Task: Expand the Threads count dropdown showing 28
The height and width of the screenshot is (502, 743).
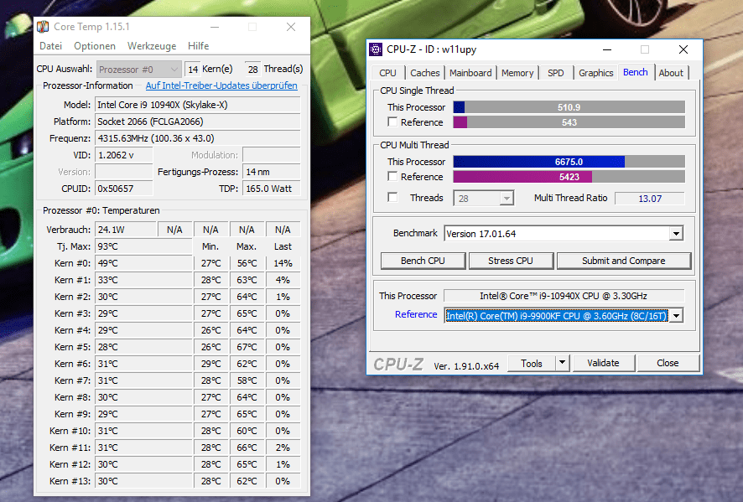Action: pyautogui.click(x=507, y=198)
